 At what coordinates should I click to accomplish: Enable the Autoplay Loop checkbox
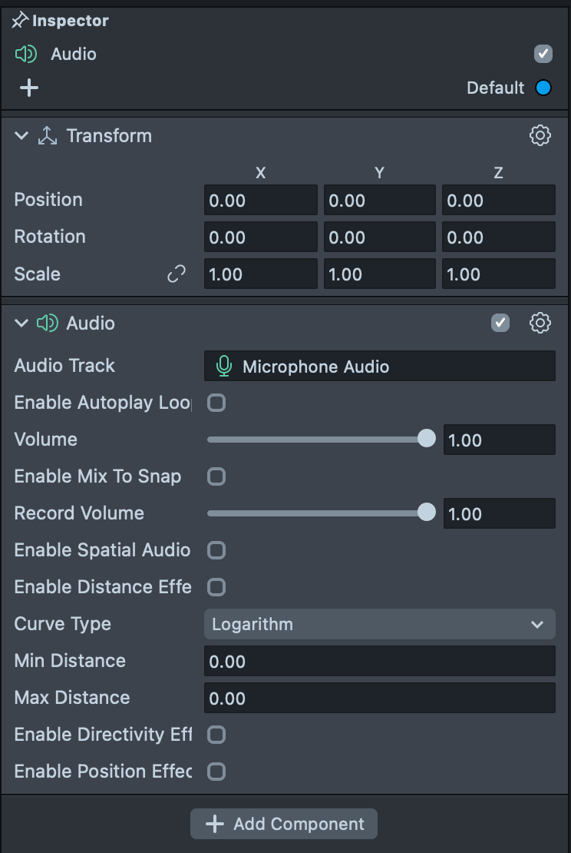coord(217,403)
